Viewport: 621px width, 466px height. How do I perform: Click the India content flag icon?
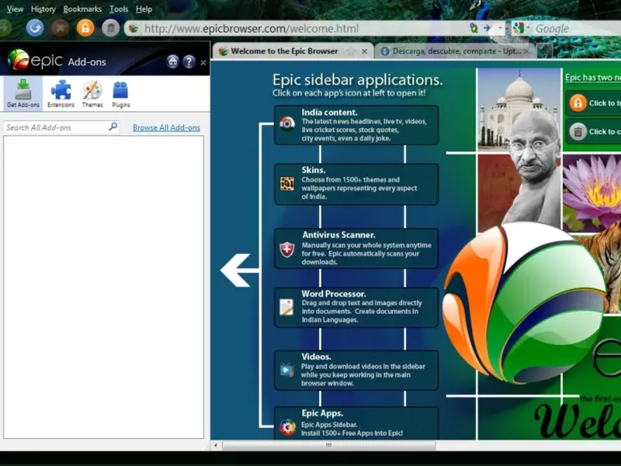tap(287, 123)
